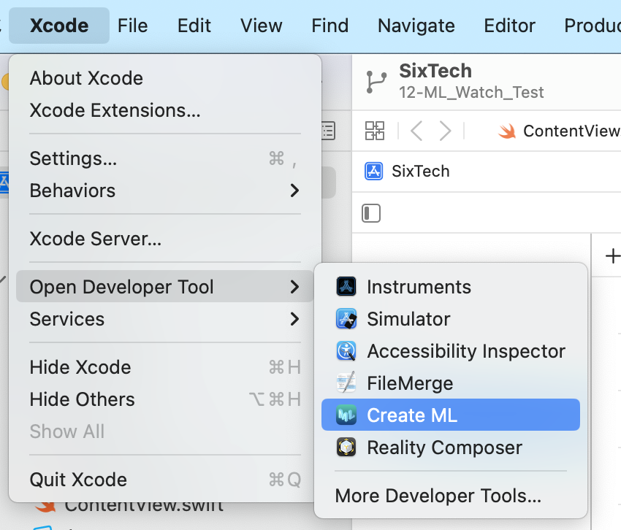Go back with the left chevron
Viewport: 621px width, 530px height.
point(416,131)
